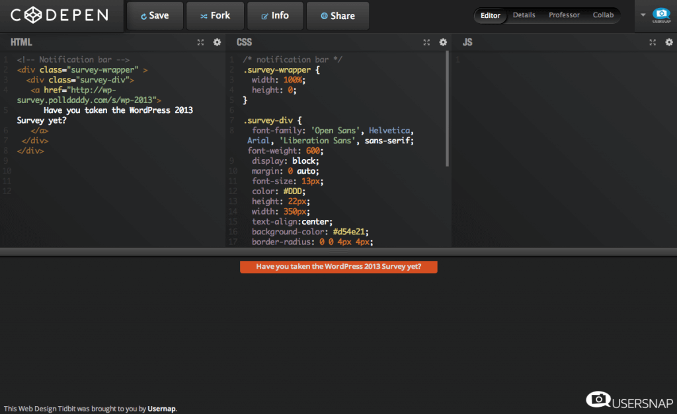Open the user dropdown arrow beside the avatar
The width and height of the screenshot is (677, 414).
pyautogui.click(x=643, y=15)
